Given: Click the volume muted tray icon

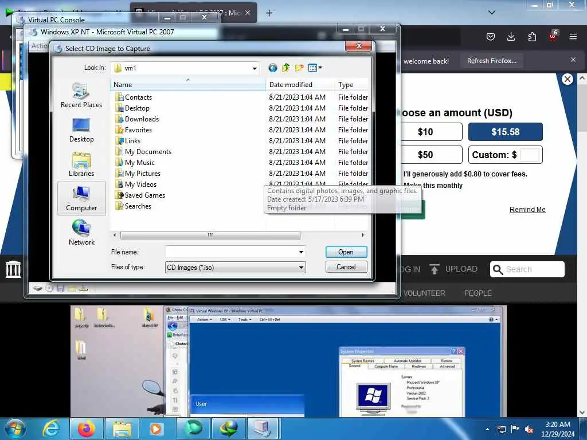Looking at the screenshot, I should 529,429.
